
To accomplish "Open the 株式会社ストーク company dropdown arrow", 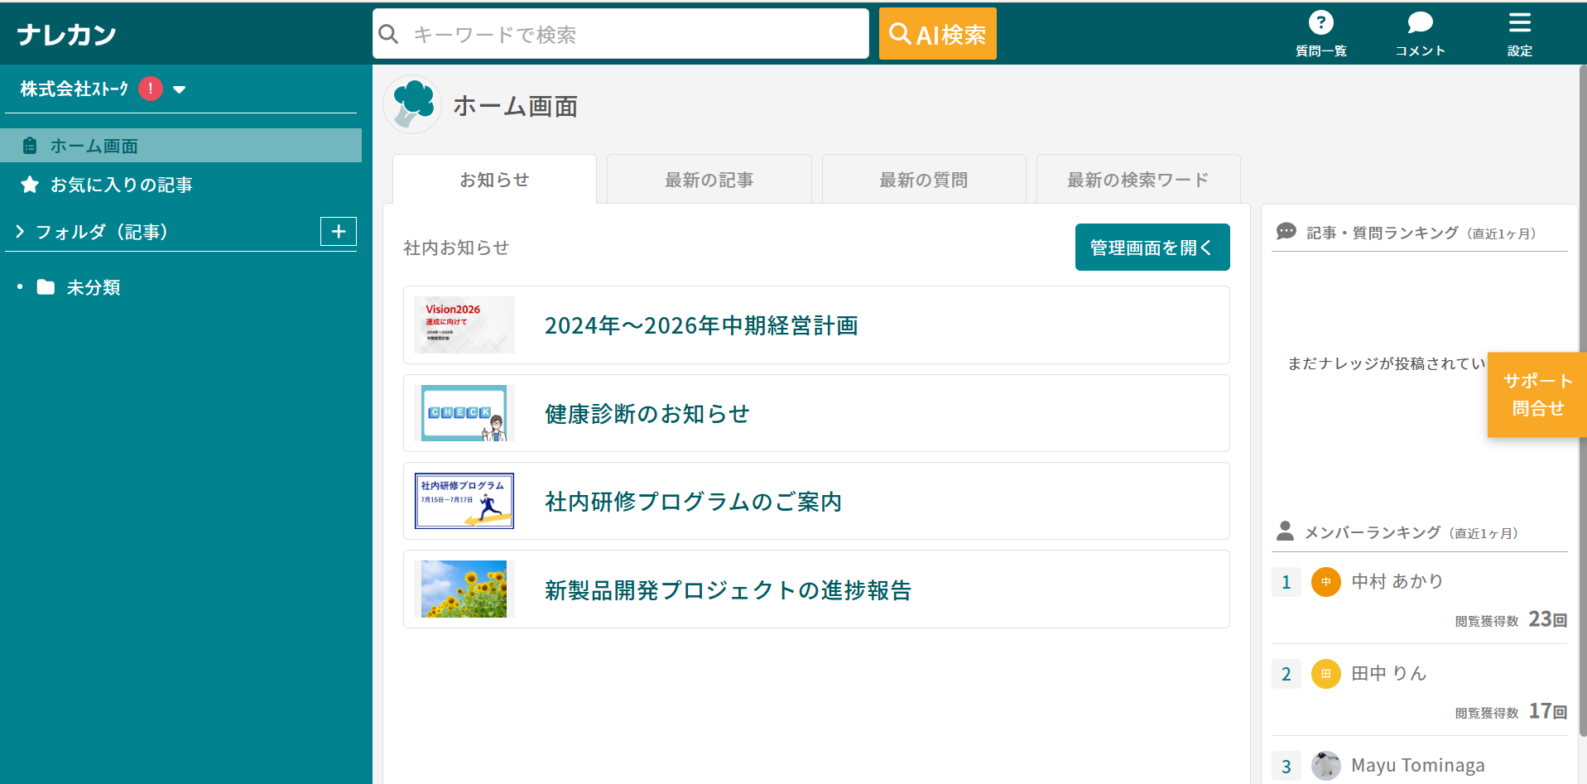I will [x=180, y=89].
